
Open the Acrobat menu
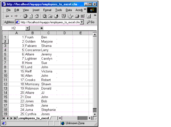point(79,10)
